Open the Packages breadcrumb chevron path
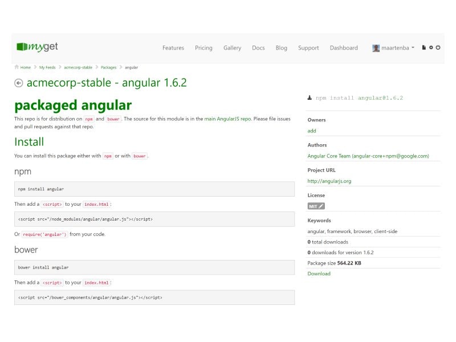The image size is (456, 342). tap(108, 67)
